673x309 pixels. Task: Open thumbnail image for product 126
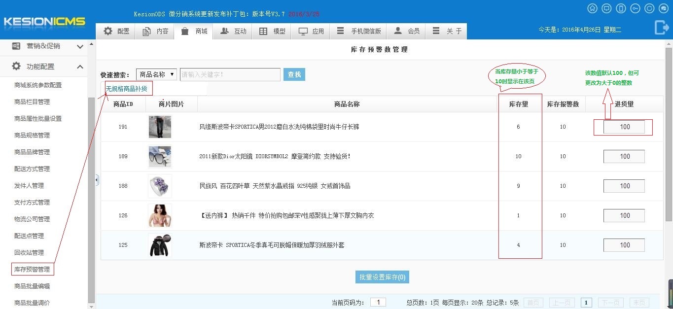click(160, 215)
